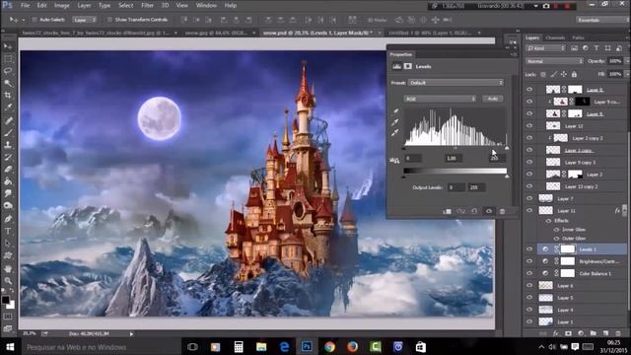Open the Image menu

[61, 5]
